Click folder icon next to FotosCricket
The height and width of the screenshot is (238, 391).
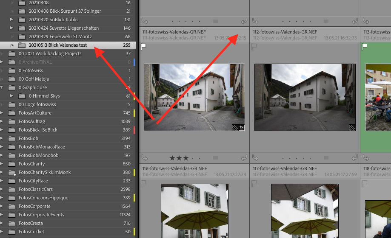pos(12,232)
